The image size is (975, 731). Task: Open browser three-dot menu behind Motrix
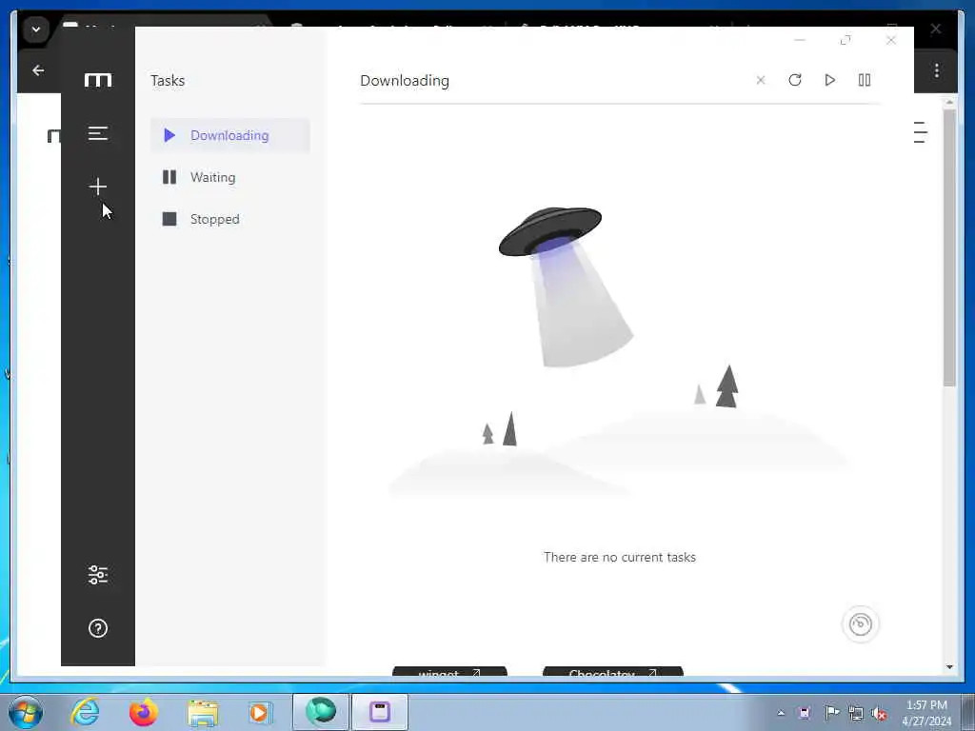[937, 70]
